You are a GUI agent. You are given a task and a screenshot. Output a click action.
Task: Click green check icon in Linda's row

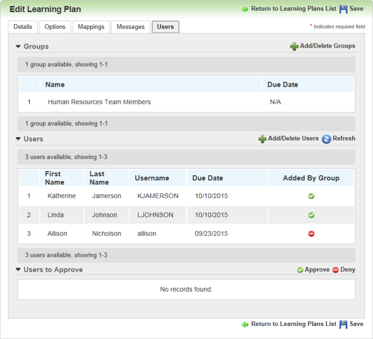311,215
